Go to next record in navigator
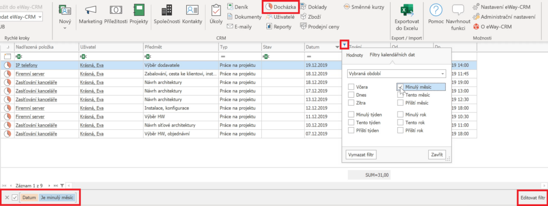The image size is (548, 206). tap(49, 186)
